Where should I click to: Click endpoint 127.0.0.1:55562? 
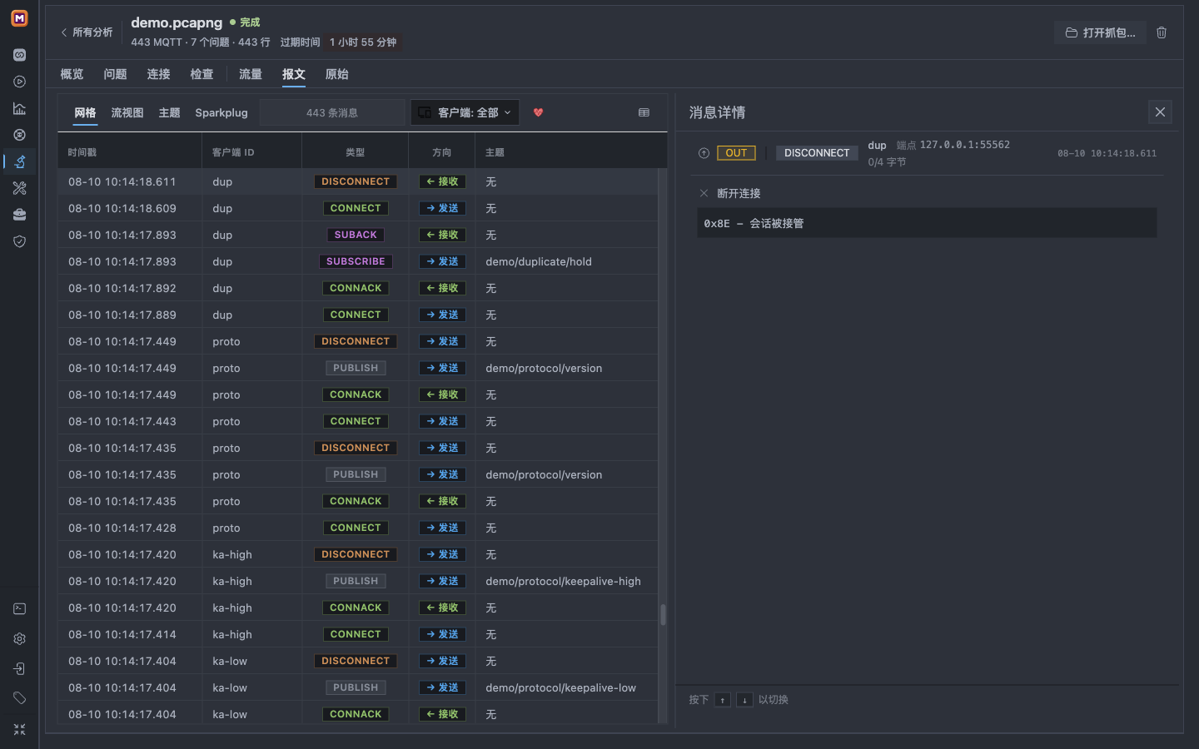point(964,145)
